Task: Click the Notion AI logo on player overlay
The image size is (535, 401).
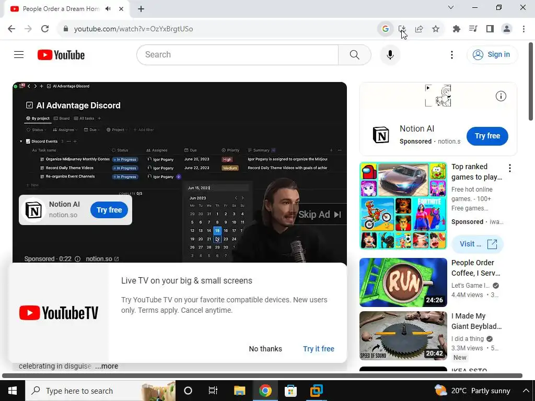Action: 34,210
